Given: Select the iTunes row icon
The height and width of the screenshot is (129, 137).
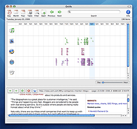Looking at the screenshot, I should pyautogui.click(x=12, y=30).
